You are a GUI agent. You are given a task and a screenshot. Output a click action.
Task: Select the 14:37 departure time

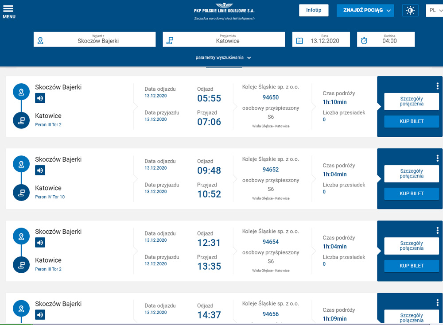(x=209, y=315)
